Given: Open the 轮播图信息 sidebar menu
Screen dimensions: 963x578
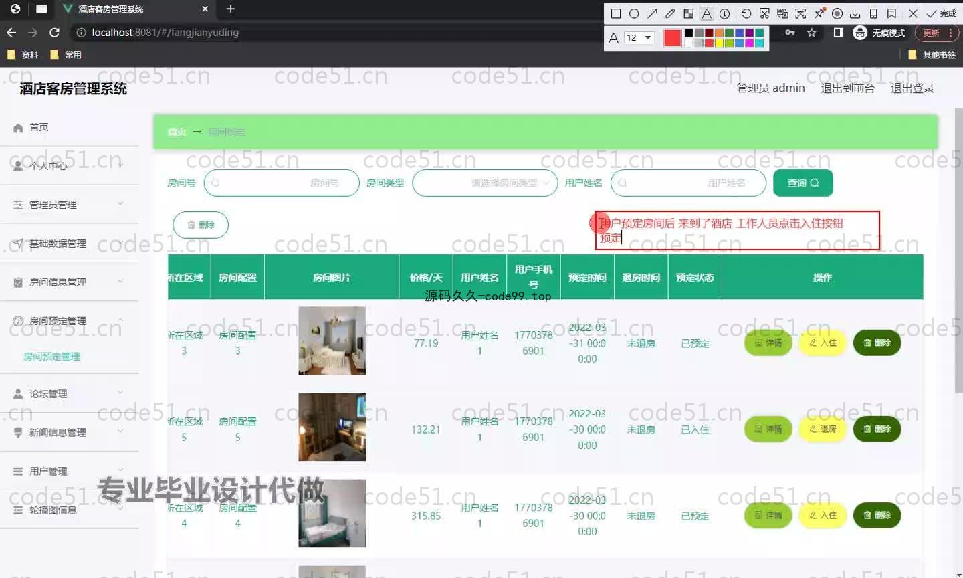Looking at the screenshot, I should pyautogui.click(x=69, y=510).
